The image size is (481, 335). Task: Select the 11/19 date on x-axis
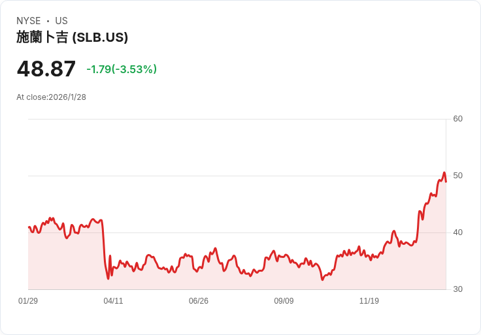tap(369, 301)
